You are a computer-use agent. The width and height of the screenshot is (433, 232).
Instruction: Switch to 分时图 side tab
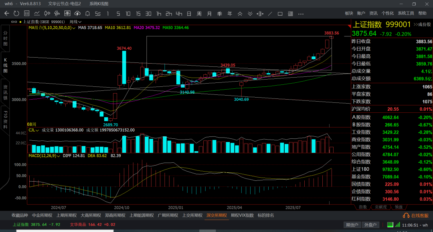(5, 38)
